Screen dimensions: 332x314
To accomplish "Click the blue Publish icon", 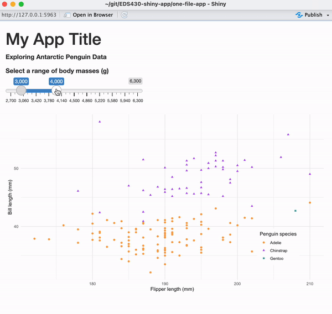I will (299, 15).
